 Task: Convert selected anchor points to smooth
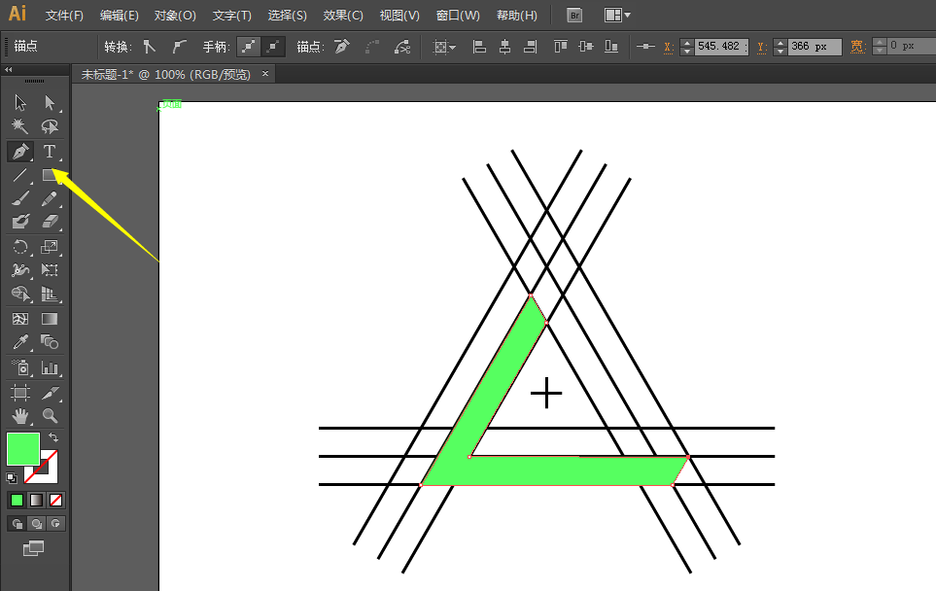pyautogui.click(x=179, y=47)
